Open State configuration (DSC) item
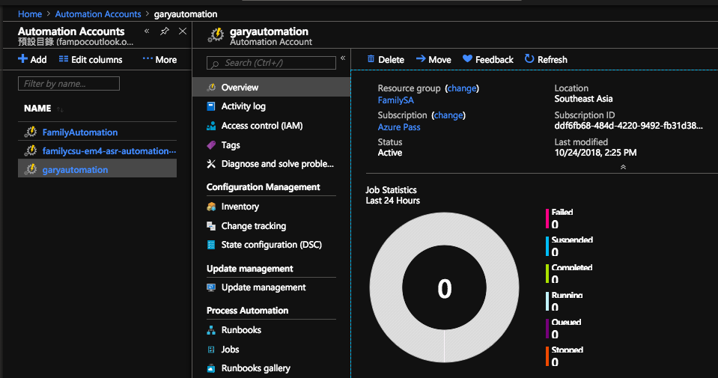The width and height of the screenshot is (718, 378). [272, 245]
